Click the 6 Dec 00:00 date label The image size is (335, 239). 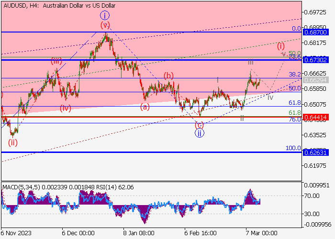tap(78, 233)
